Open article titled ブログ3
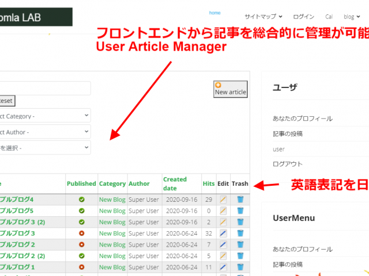Image resolution: width=369 pixels, height=276 pixels. tap(17, 233)
